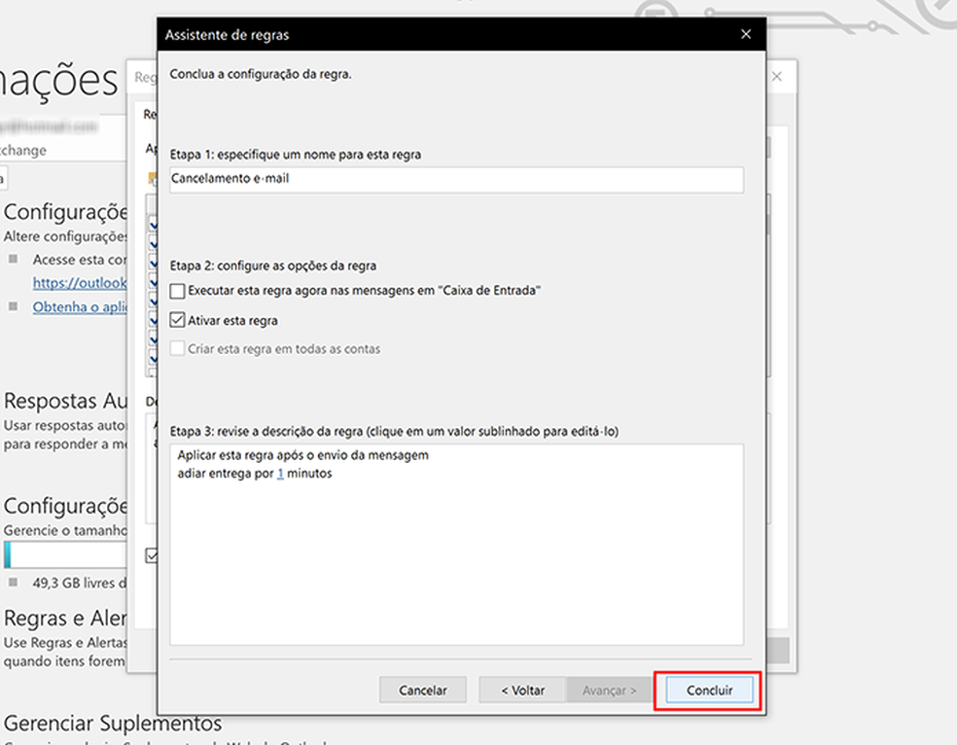This screenshot has width=957, height=745.
Task: Click the Concluir button to finish the rule
Action: [707, 690]
